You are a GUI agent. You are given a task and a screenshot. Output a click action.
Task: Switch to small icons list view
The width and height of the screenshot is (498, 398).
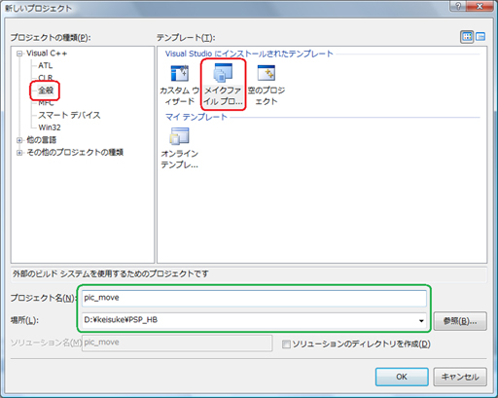[480, 37]
